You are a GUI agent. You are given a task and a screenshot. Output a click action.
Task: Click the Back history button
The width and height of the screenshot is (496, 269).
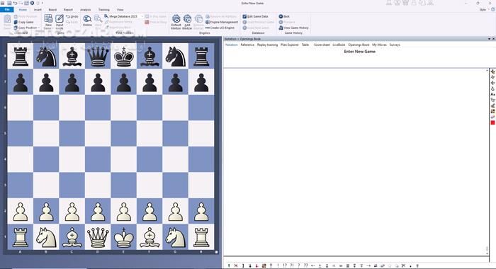(284, 16)
